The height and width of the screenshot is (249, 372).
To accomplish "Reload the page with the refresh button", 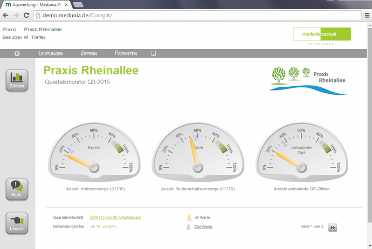I will (x=27, y=15).
